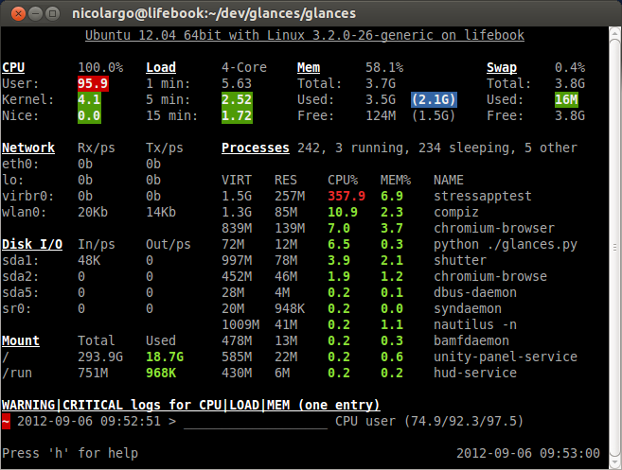This screenshot has height=470, width=622.
Task: Click the eth0 network interface row
Action: click(x=81, y=164)
